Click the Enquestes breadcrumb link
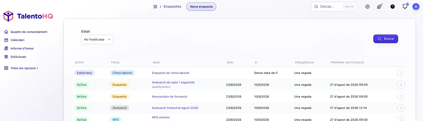423x121 pixels. (172, 7)
